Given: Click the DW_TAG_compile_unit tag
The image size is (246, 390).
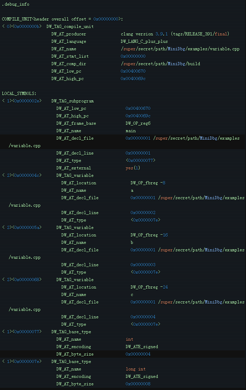Looking at the screenshot, I should (70, 27).
